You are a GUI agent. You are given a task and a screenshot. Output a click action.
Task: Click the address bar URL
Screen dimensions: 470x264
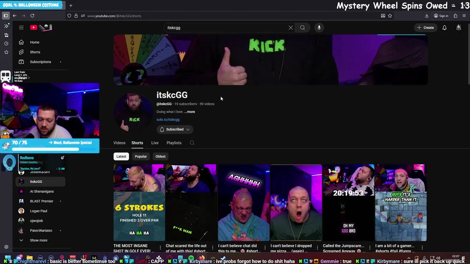(x=114, y=16)
